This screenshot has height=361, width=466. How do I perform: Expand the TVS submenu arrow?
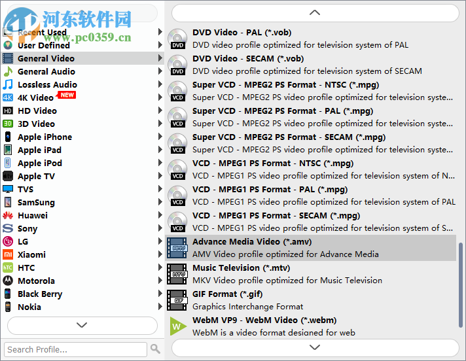pos(160,188)
